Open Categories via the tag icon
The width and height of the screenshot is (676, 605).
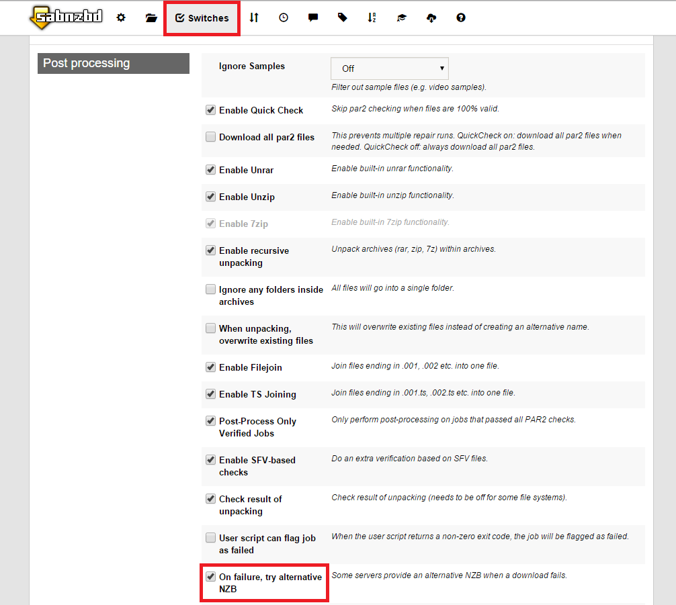[343, 18]
